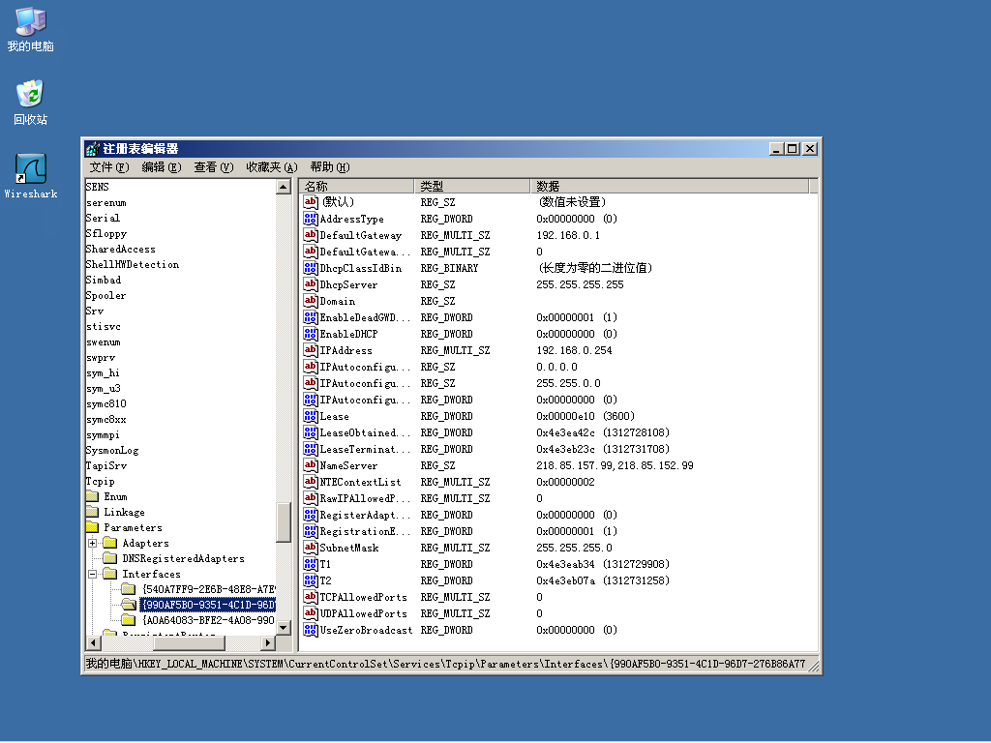Select the Lease value icon
Screen dimensions: 991x743
pos(311,416)
